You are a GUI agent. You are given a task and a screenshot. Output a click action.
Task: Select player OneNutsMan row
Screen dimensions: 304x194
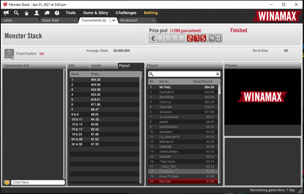pyautogui.click(x=183, y=151)
